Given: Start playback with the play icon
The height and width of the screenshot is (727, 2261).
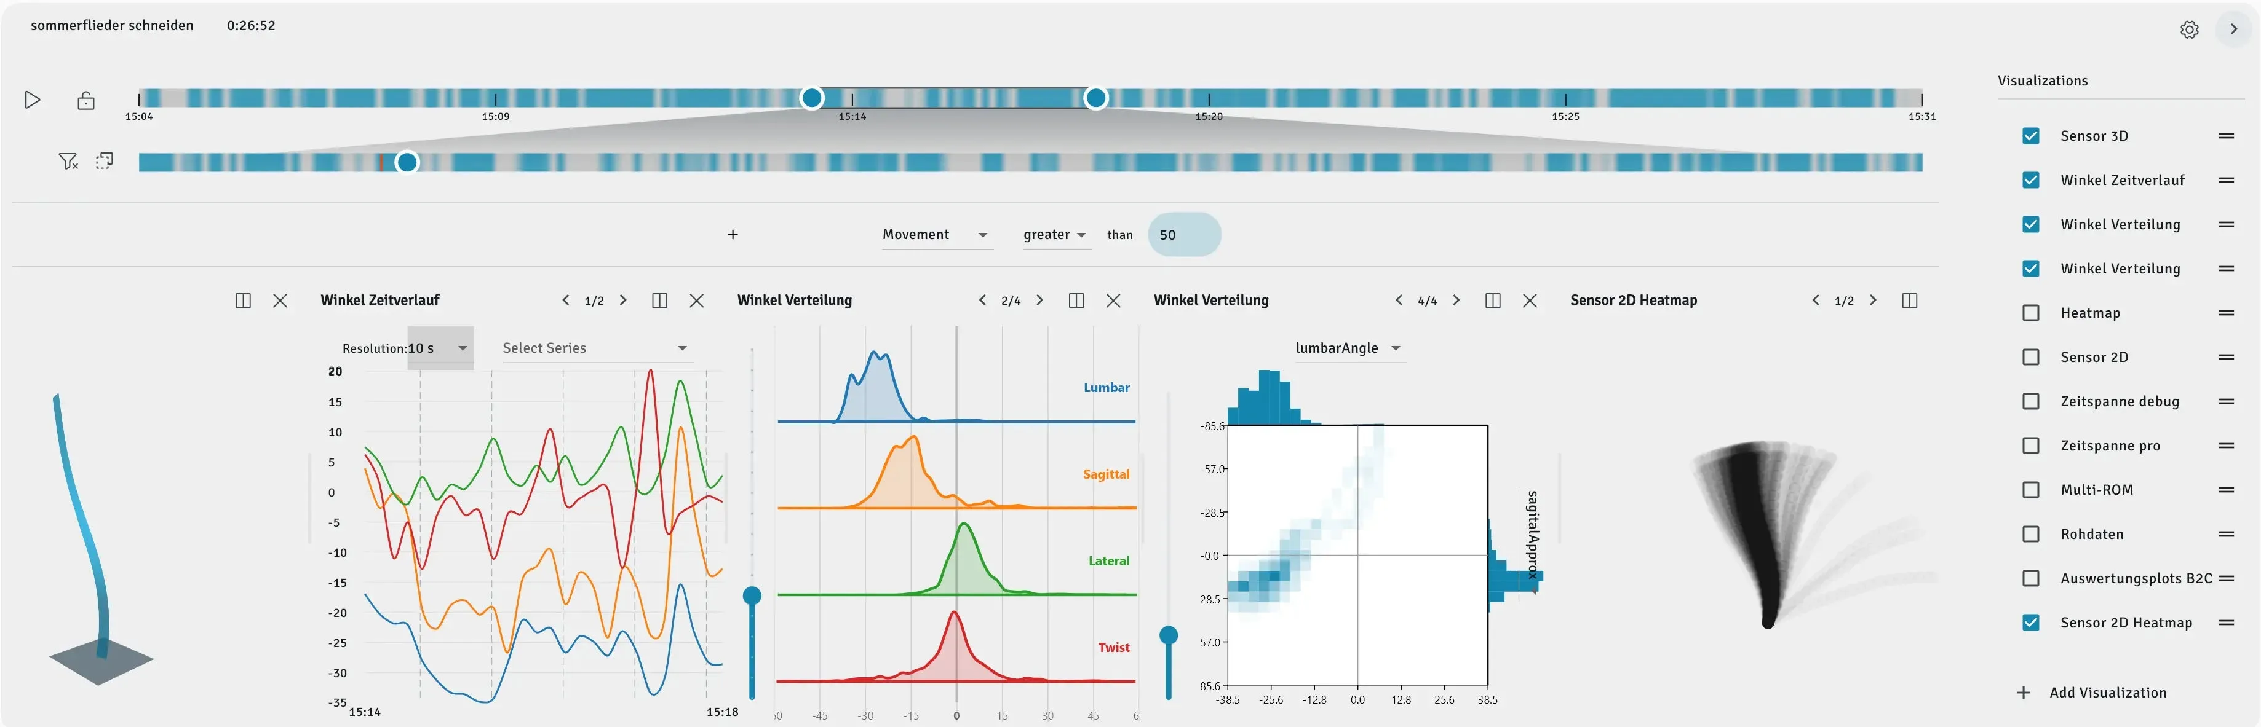Looking at the screenshot, I should 33,100.
